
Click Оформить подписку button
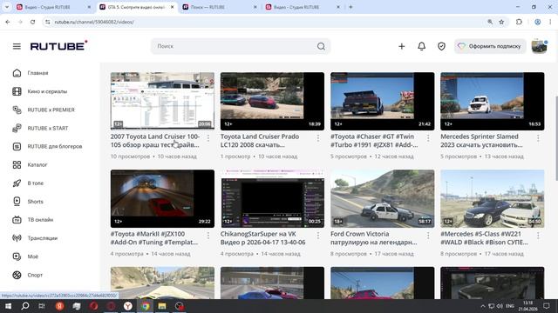point(490,46)
